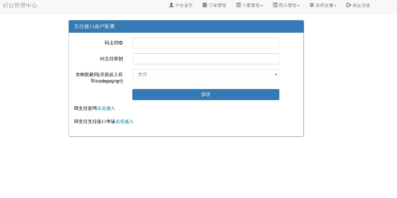Click the list icon beside 卡密管理

pyautogui.click(x=239, y=5)
